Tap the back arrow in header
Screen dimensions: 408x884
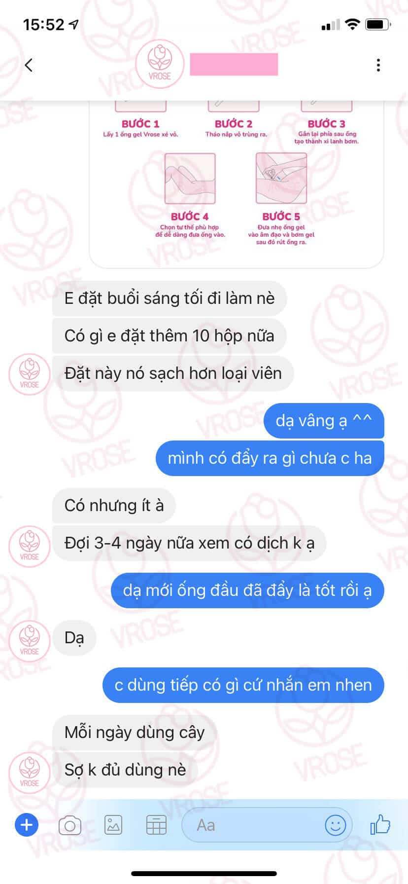pyautogui.click(x=29, y=65)
